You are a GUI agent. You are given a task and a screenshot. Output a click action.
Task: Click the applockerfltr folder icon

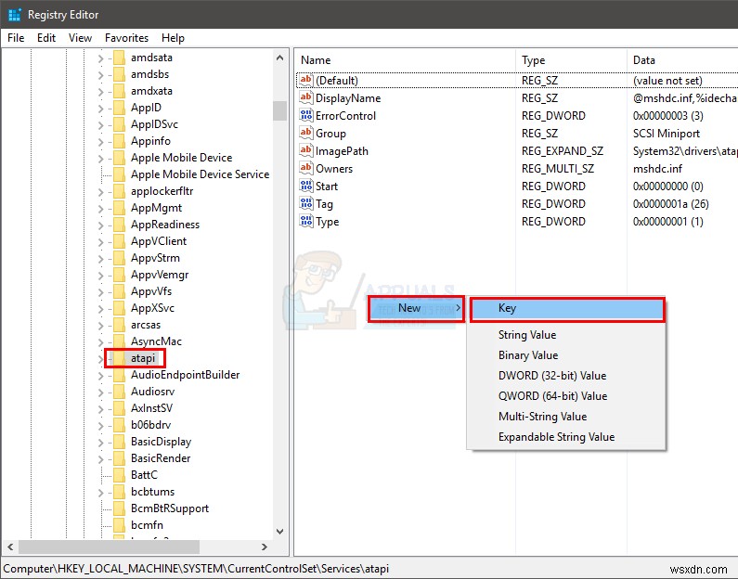119,191
